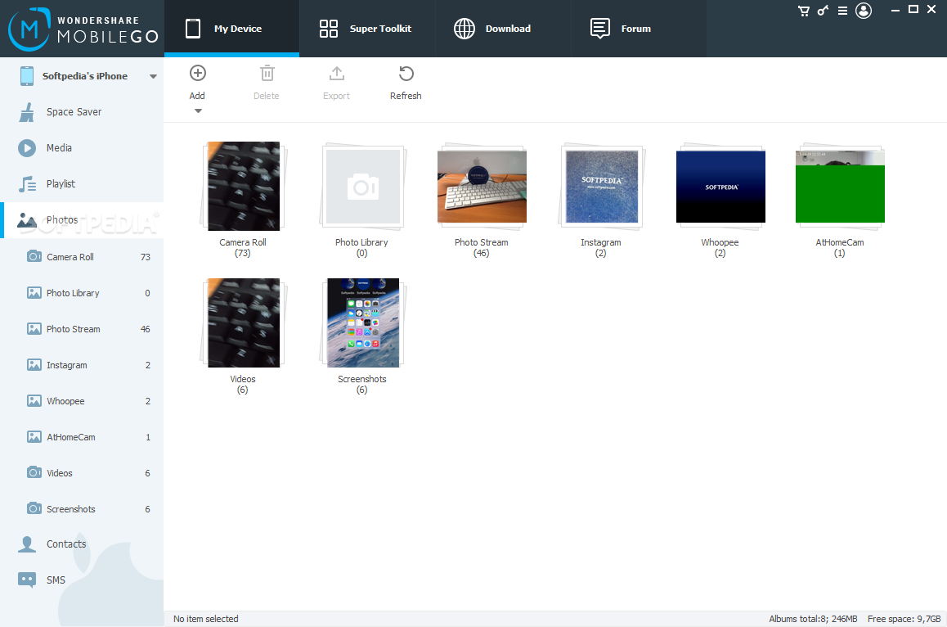Click the Videos sidebar camera icon
The height and width of the screenshot is (627, 947).
click(34, 472)
